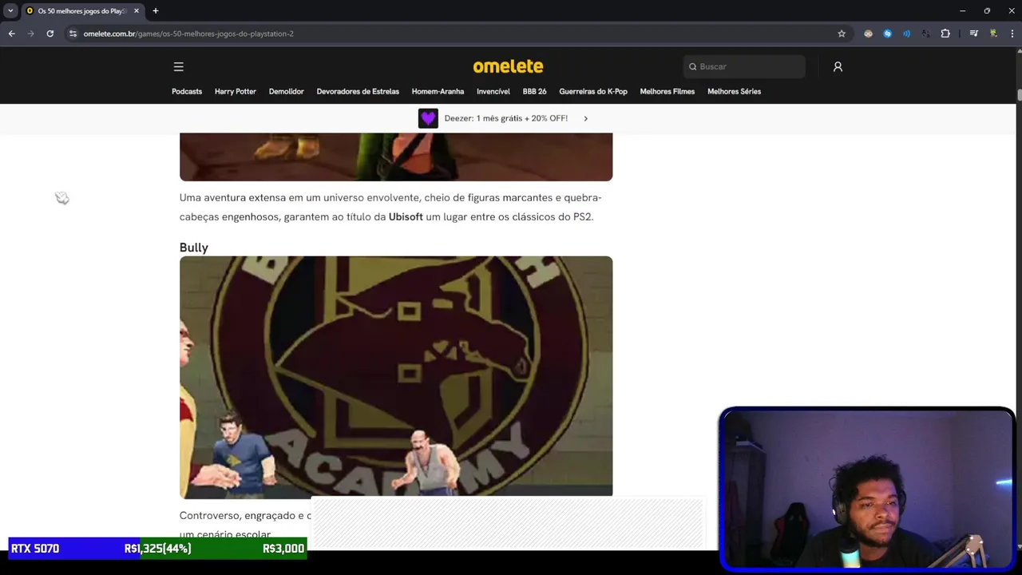Image resolution: width=1022 pixels, height=575 pixels.
Task: Click the page vertical scrollbar thumb
Action: pos(1019,95)
